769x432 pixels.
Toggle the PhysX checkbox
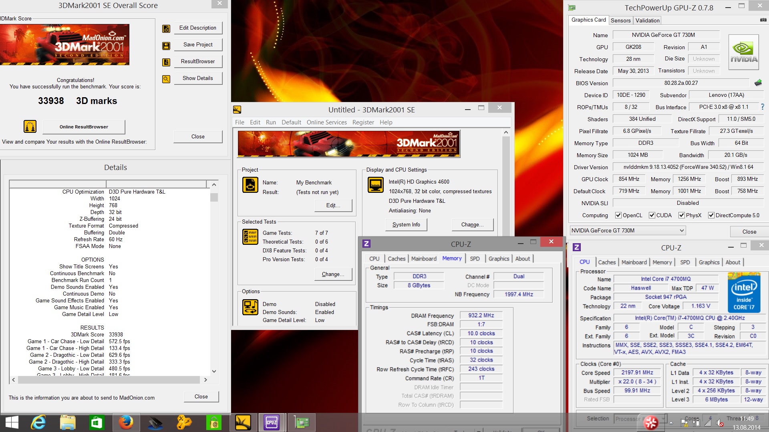pyautogui.click(x=681, y=215)
